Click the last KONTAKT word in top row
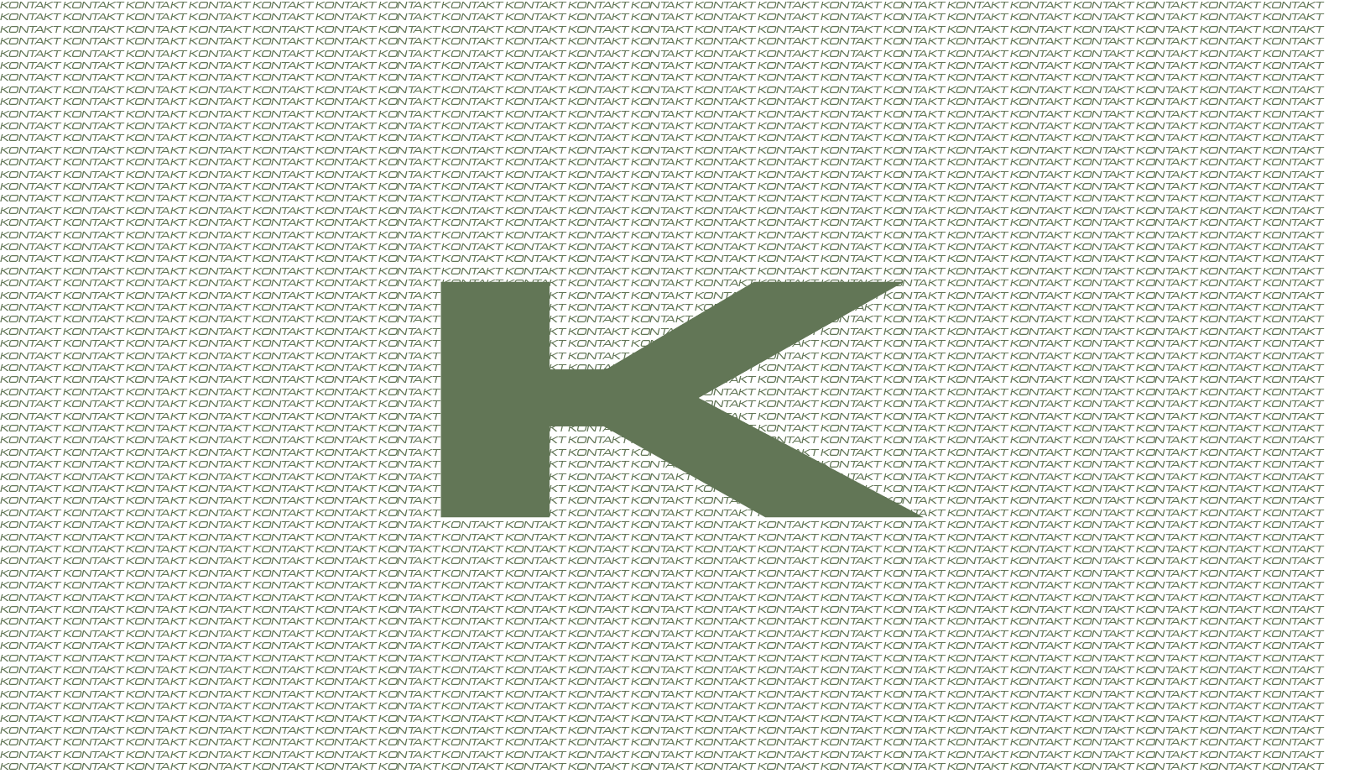The width and height of the screenshot is (1360, 779). (x=1292, y=5)
